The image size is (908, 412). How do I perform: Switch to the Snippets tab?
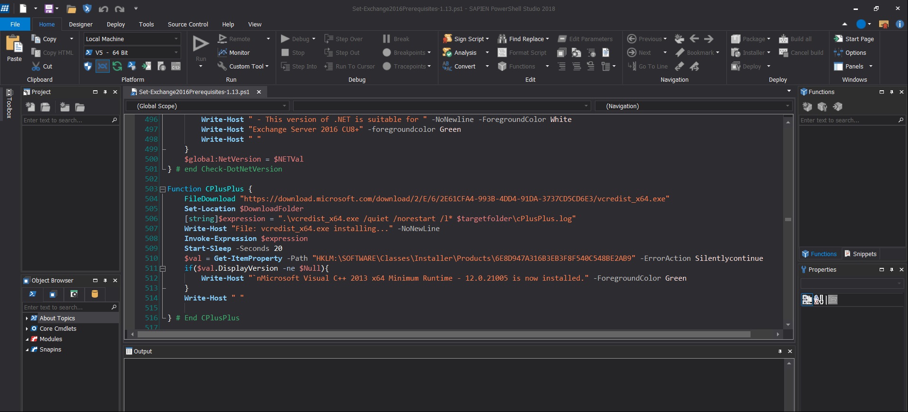click(861, 254)
